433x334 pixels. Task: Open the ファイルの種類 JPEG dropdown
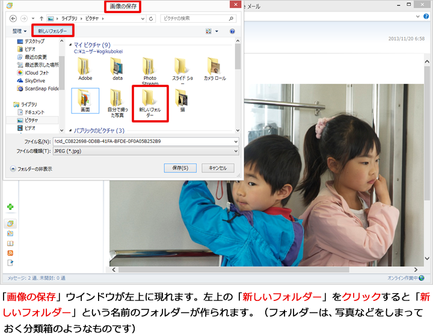coord(146,151)
